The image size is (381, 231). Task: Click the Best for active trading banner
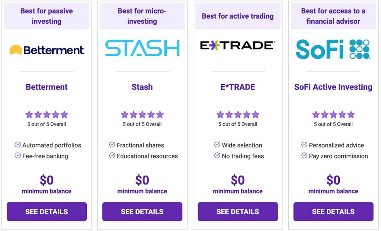tap(237, 16)
